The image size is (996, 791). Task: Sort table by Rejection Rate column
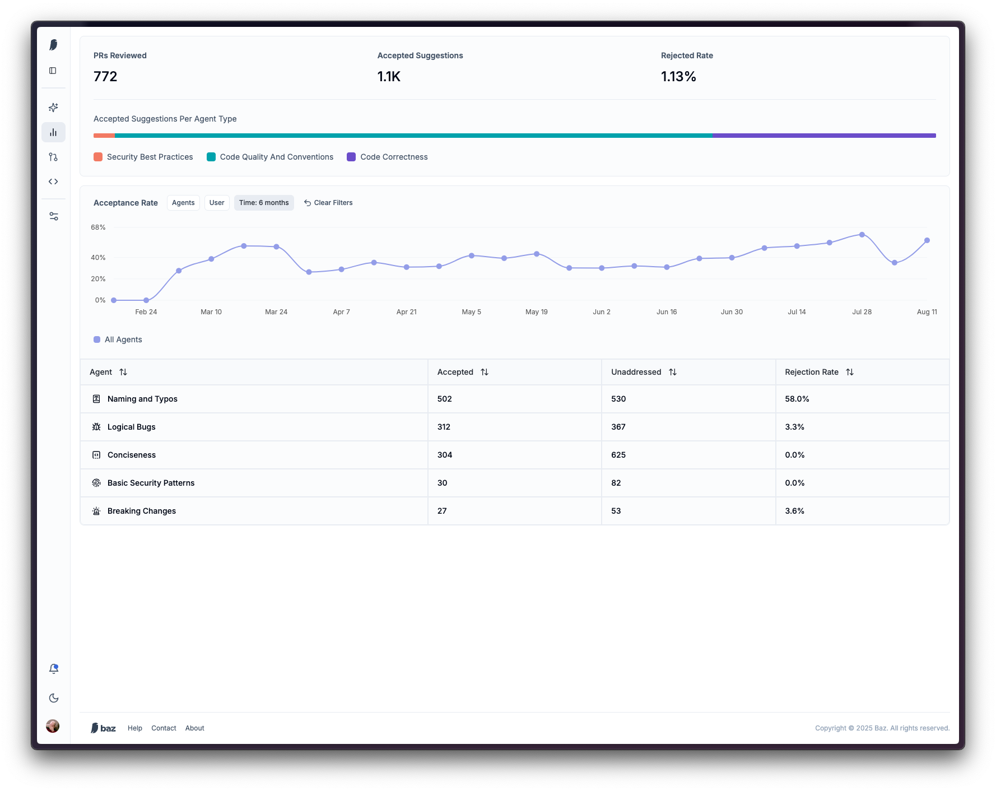[850, 372]
